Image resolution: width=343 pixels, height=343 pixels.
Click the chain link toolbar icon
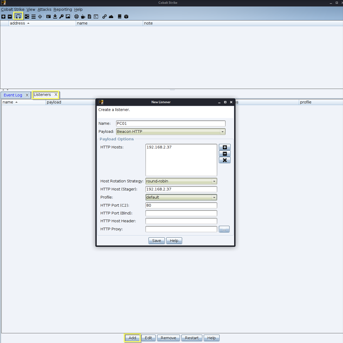click(x=104, y=17)
